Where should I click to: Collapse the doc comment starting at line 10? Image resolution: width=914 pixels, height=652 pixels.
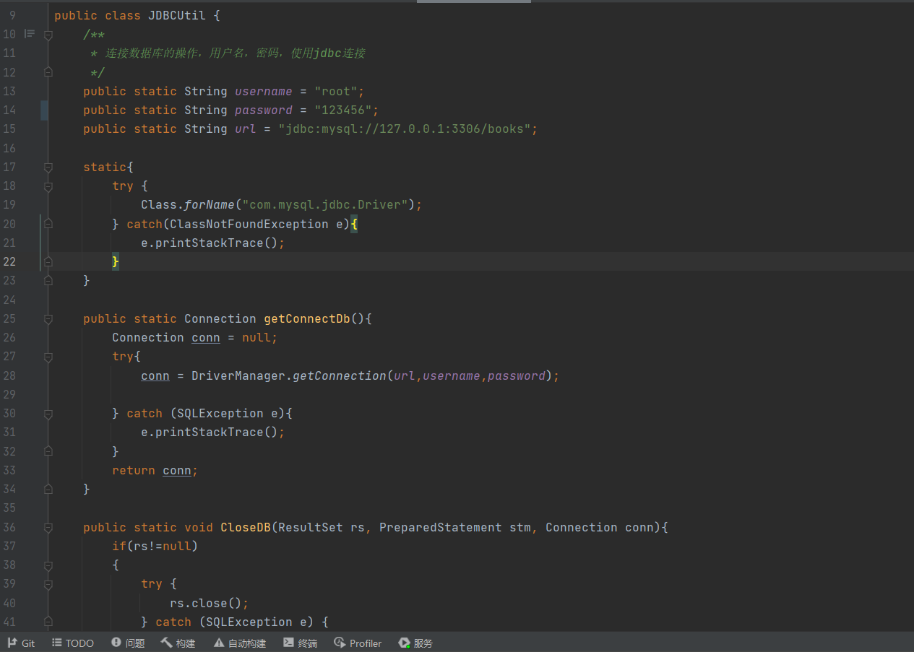click(48, 35)
